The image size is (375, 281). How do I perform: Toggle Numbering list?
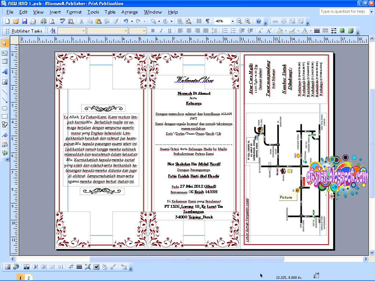pos(224,31)
